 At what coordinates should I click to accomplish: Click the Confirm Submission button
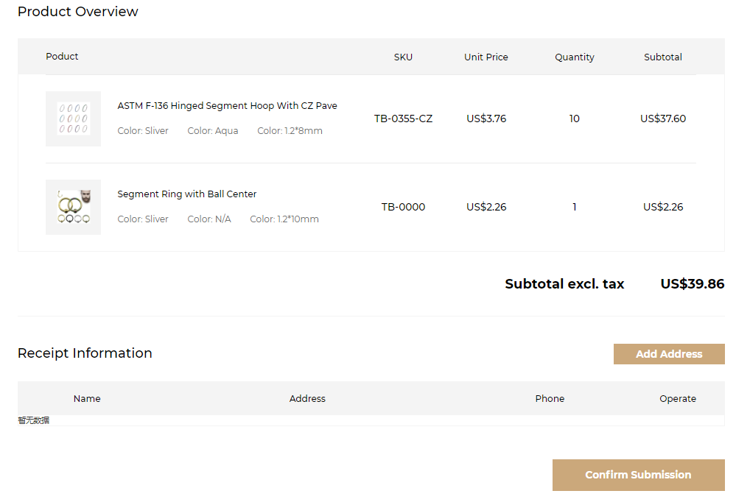638,475
